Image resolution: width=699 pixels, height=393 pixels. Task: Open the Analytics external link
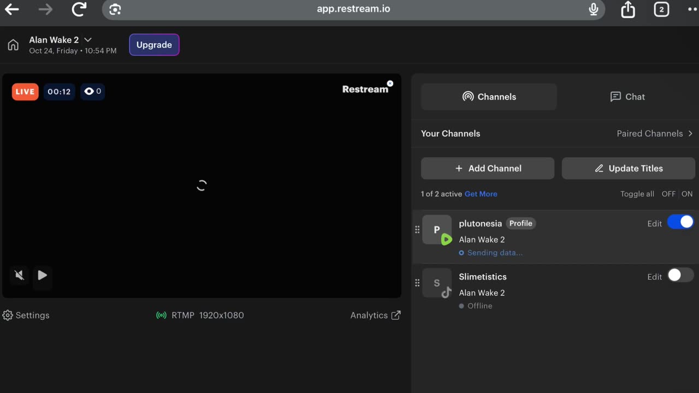click(375, 315)
